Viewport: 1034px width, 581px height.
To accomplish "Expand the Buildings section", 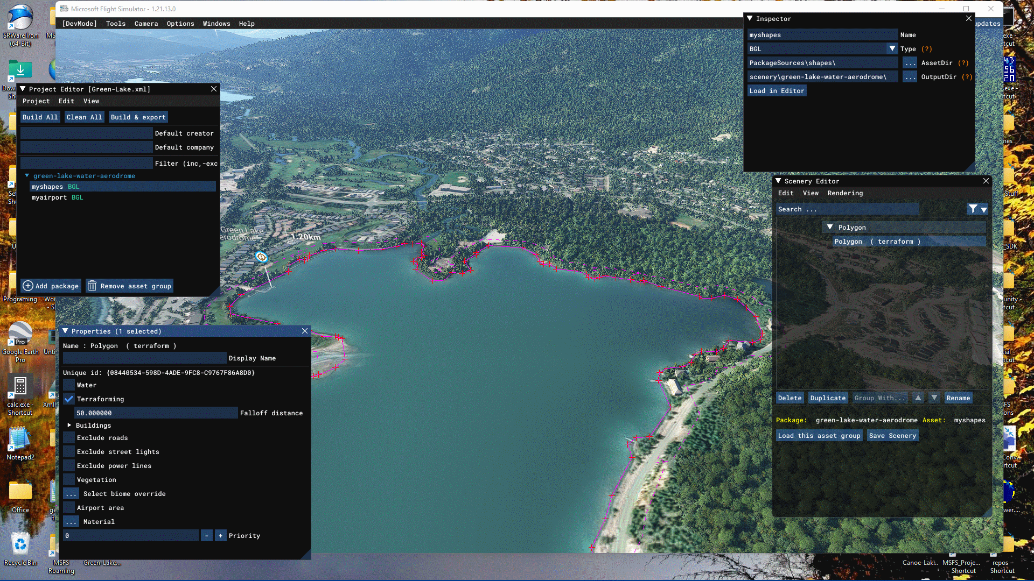I will 69,426.
